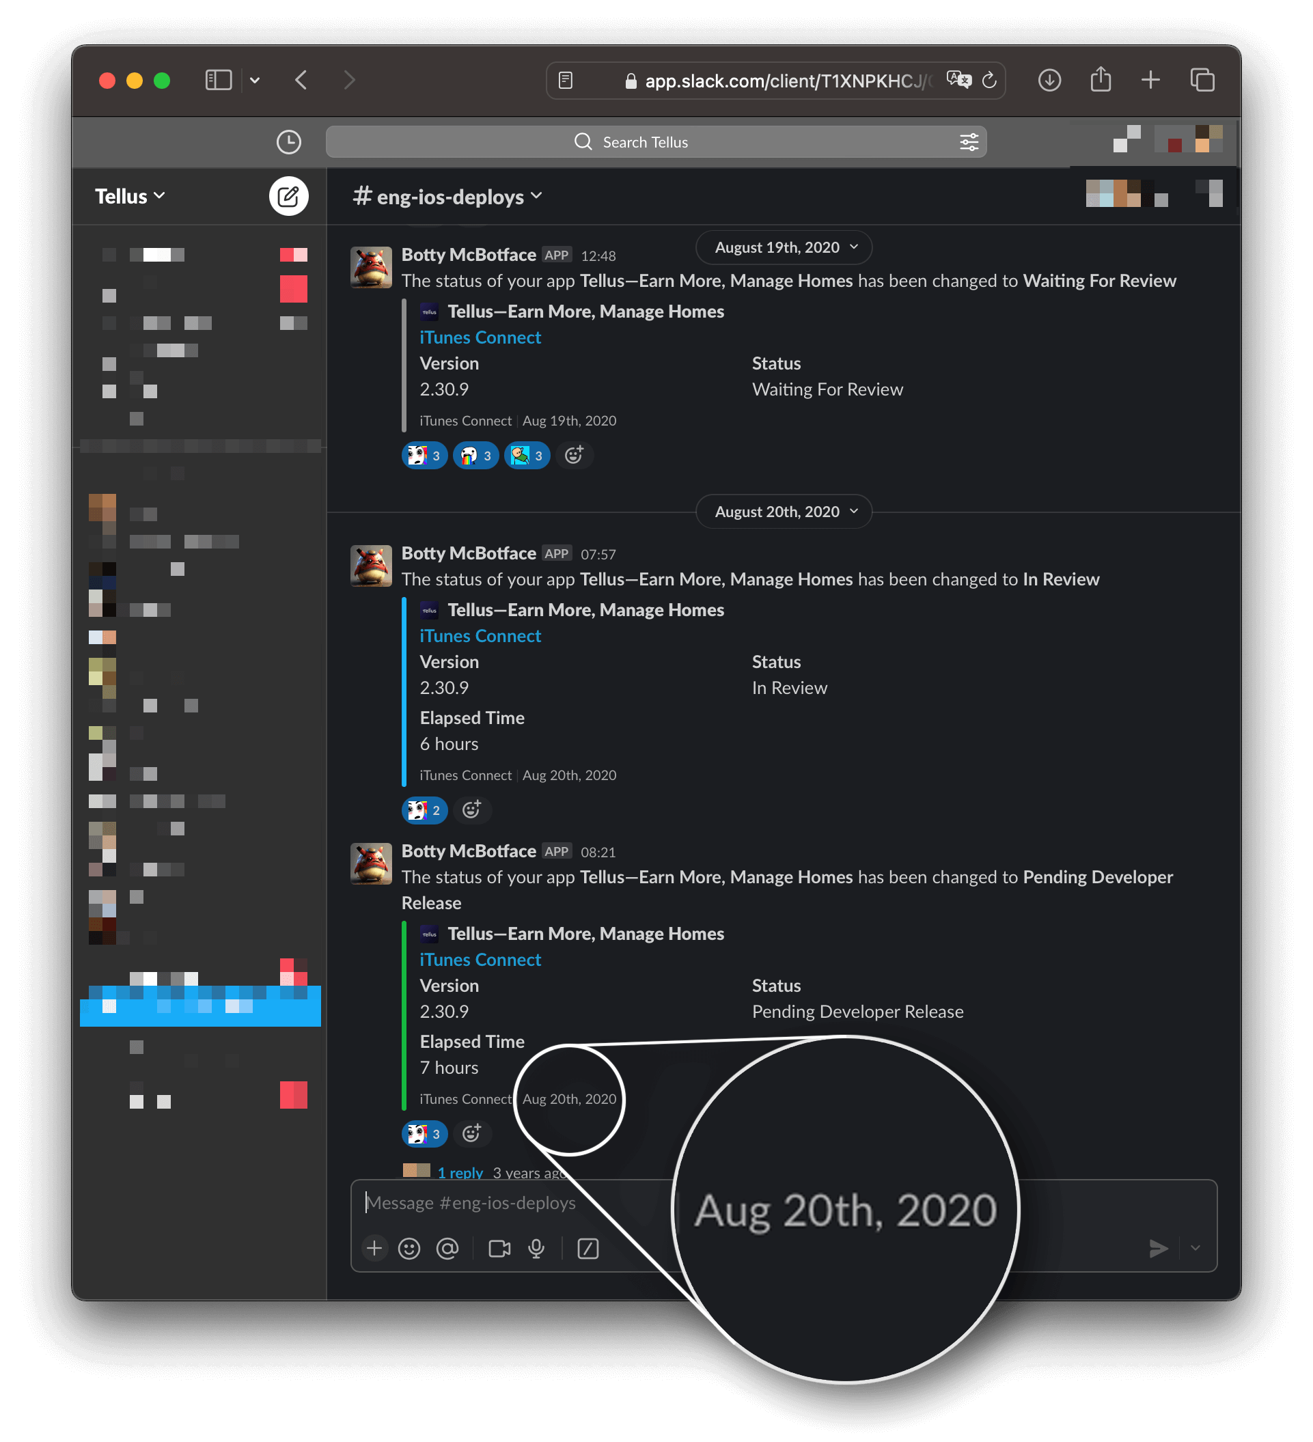Open iTunes Connect link in Waiting For Review message

[480, 337]
